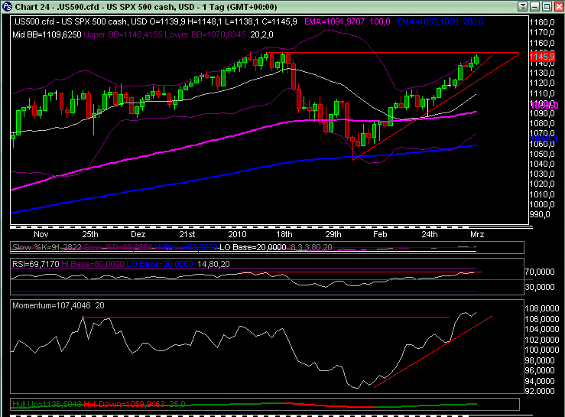Screen dimensions: 565x417
Task: Click the RSI parameters 14,80,20
Action: point(213,264)
